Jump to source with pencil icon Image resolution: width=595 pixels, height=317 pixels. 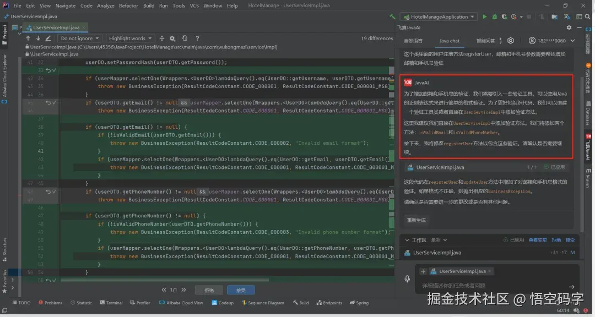[x=48, y=39]
